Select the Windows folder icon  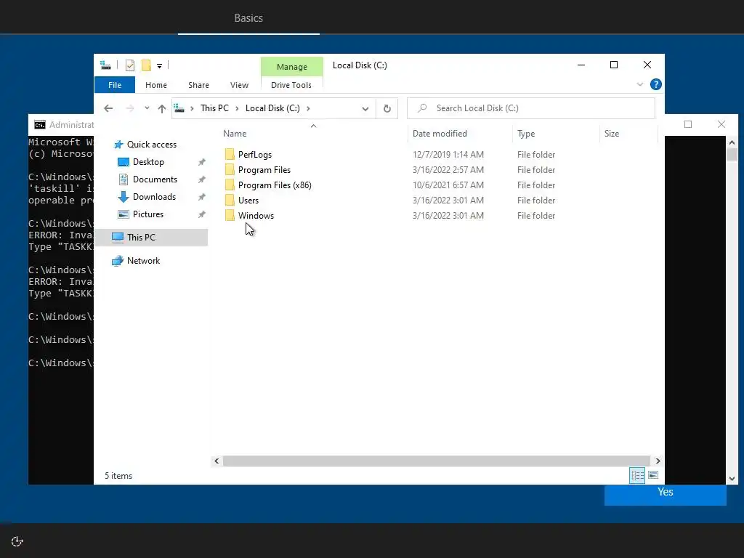[x=230, y=215]
